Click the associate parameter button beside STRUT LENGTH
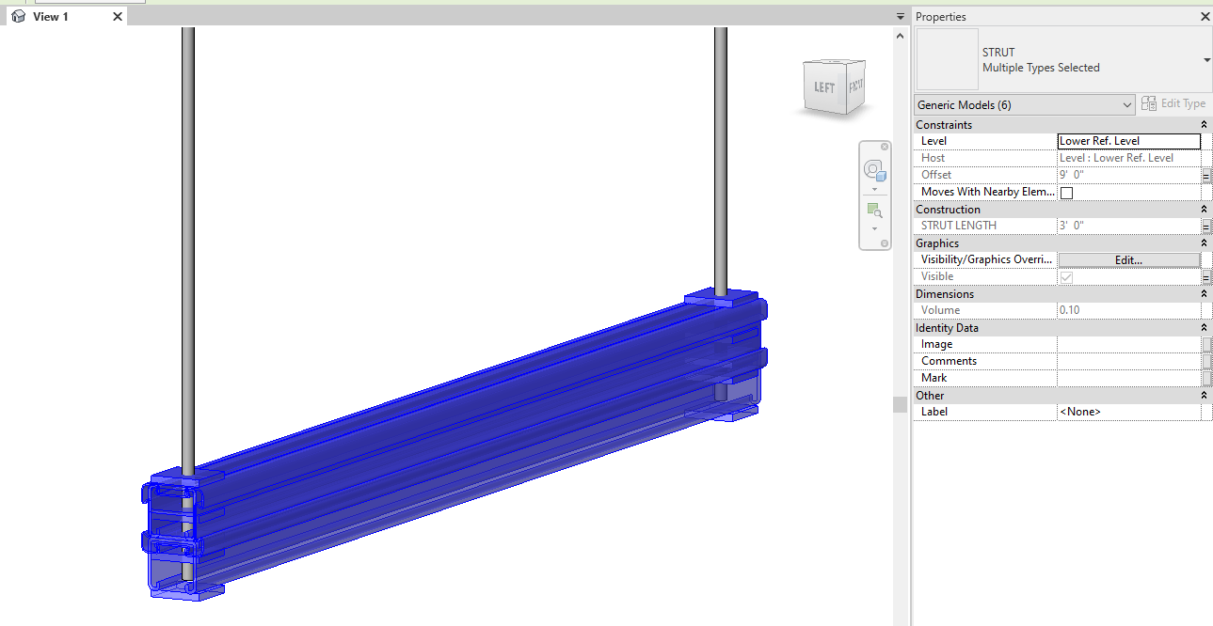1213x626 pixels. click(x=1206, y=226)
